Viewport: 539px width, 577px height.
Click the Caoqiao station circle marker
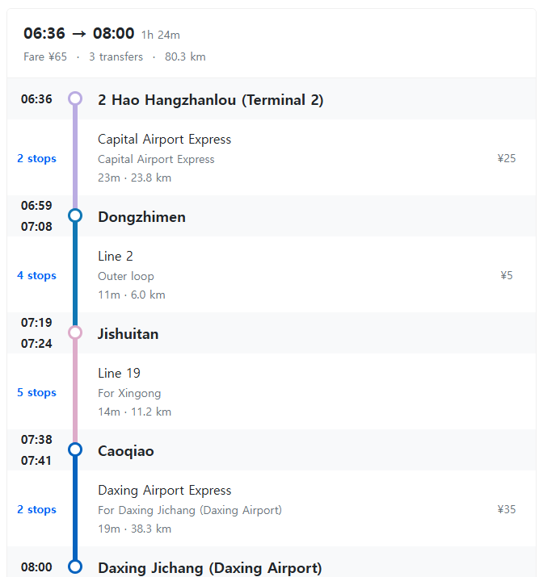[75, 449]
